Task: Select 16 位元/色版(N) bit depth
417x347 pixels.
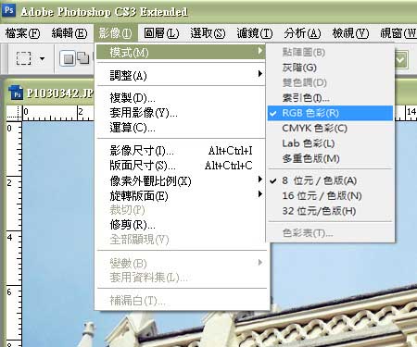Action: coord(331,195)
